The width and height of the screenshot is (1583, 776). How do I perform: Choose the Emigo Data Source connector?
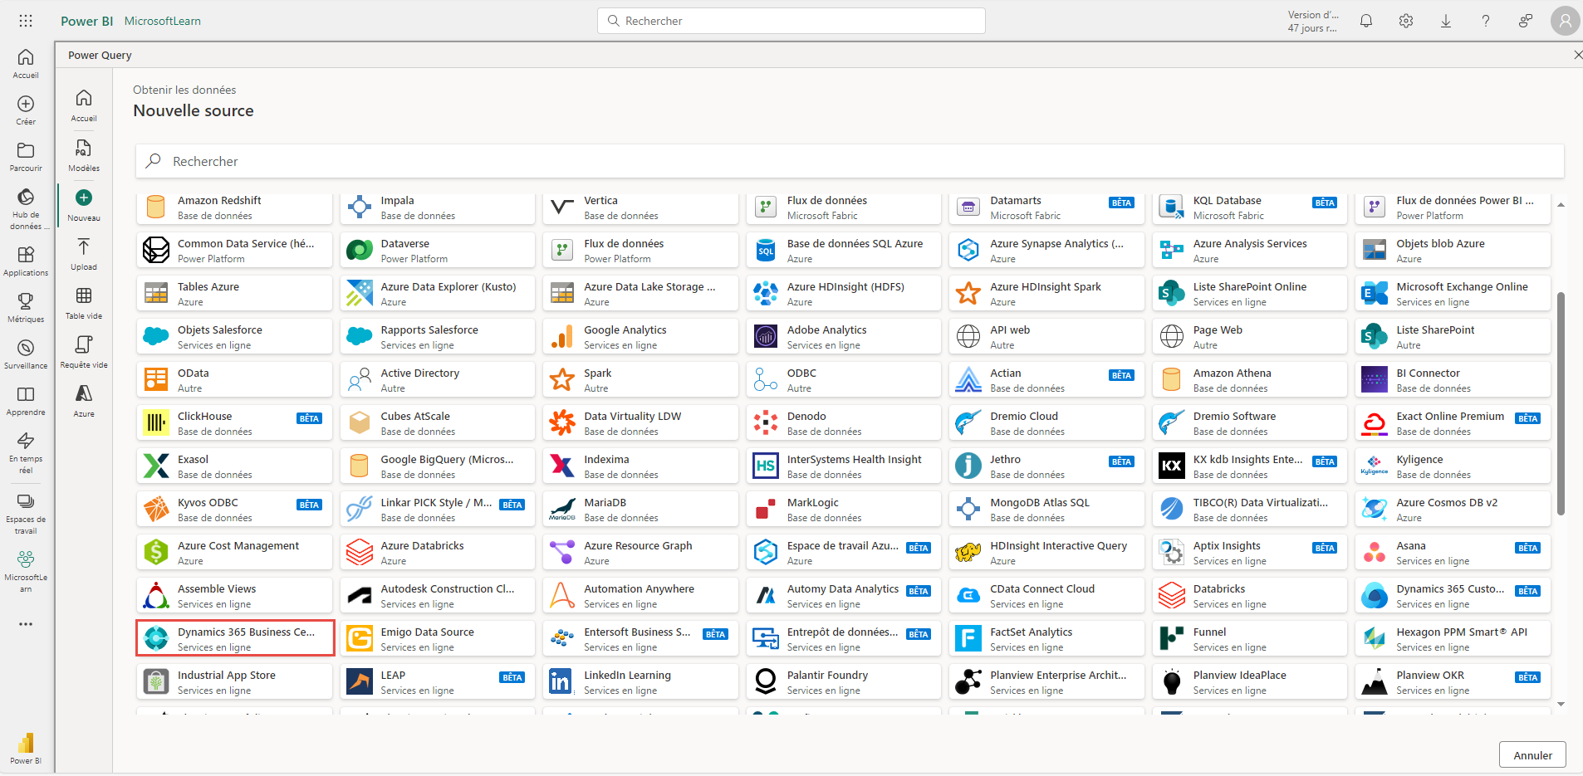438,638
